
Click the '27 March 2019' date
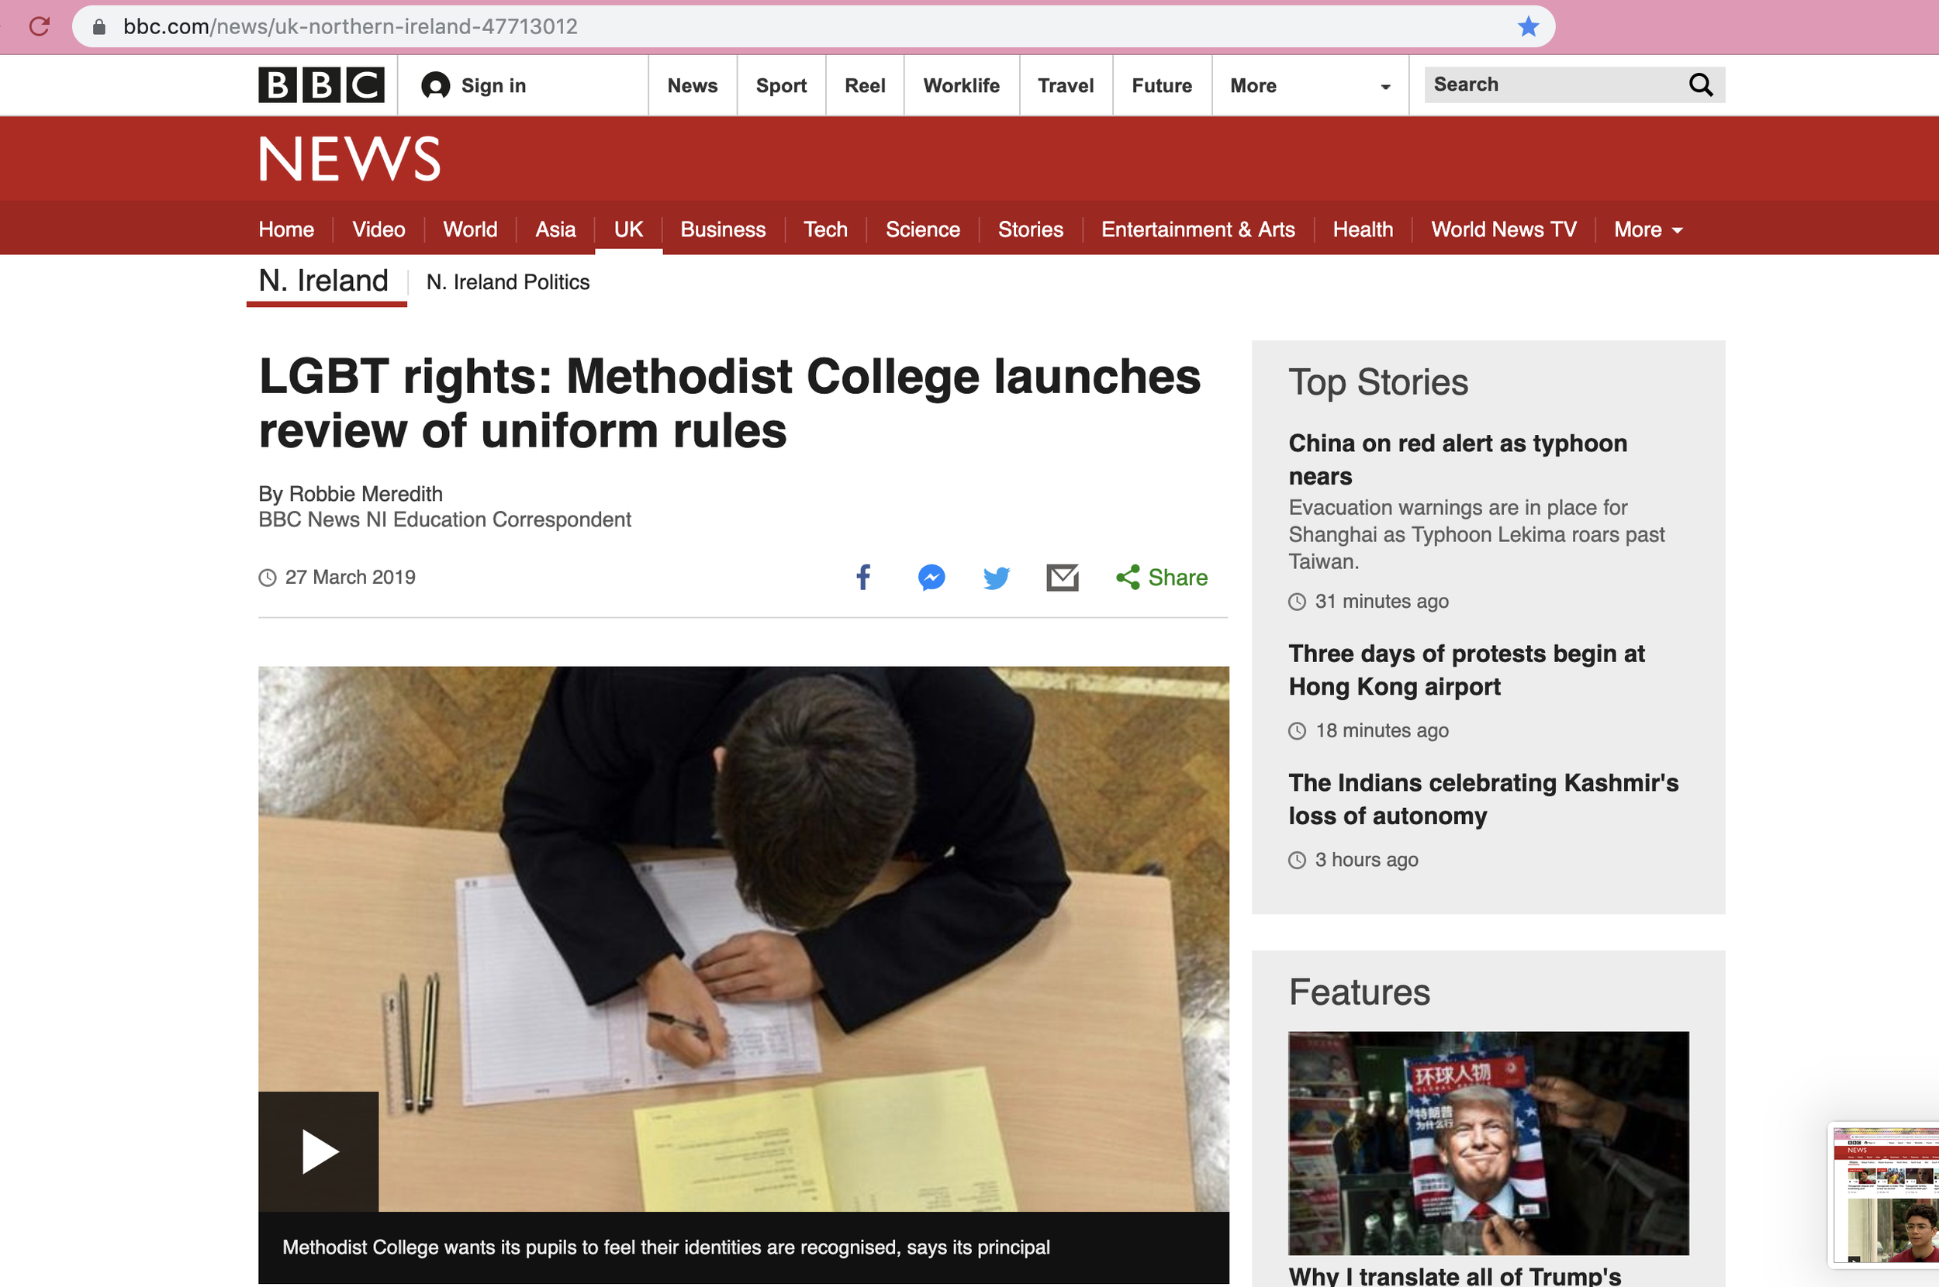(x=350, y=577)
